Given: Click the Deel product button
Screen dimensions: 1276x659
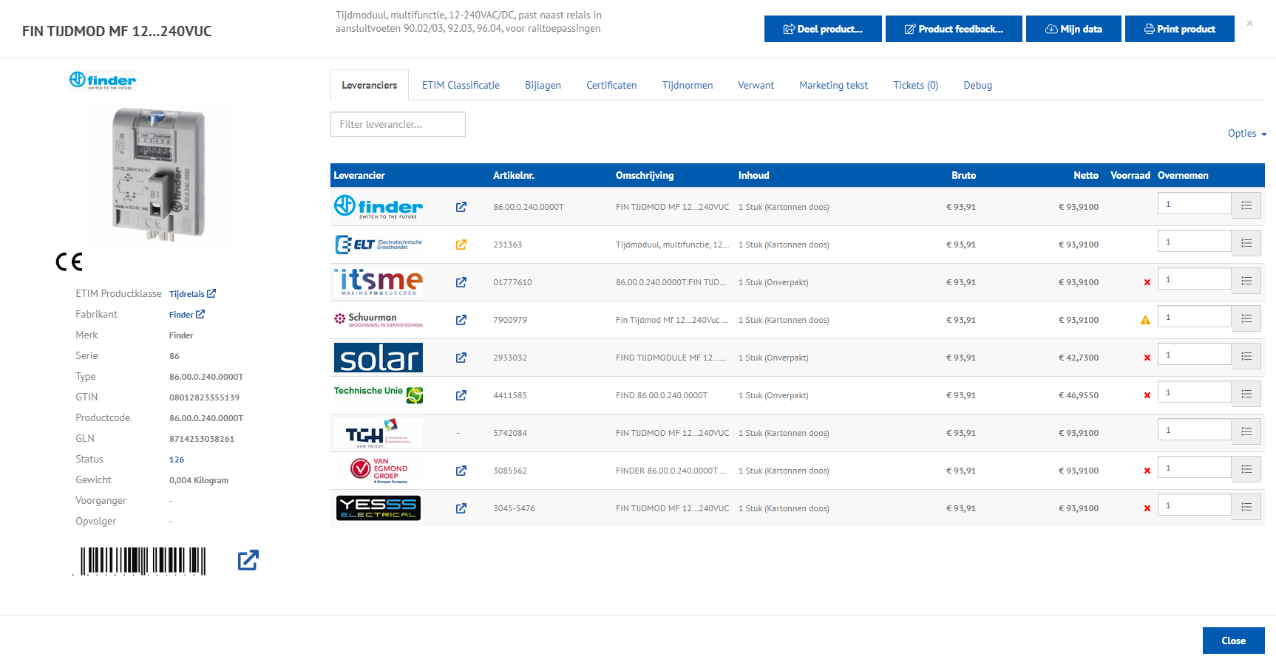Looking at the screenshot, I should pyautogui.click(x=822, y=29).
